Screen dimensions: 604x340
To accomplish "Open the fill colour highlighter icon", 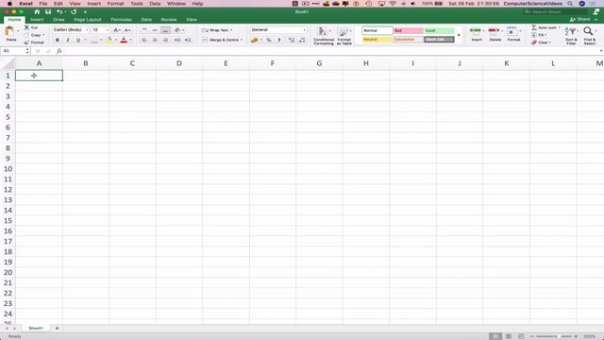I will (x=109, y=40).
